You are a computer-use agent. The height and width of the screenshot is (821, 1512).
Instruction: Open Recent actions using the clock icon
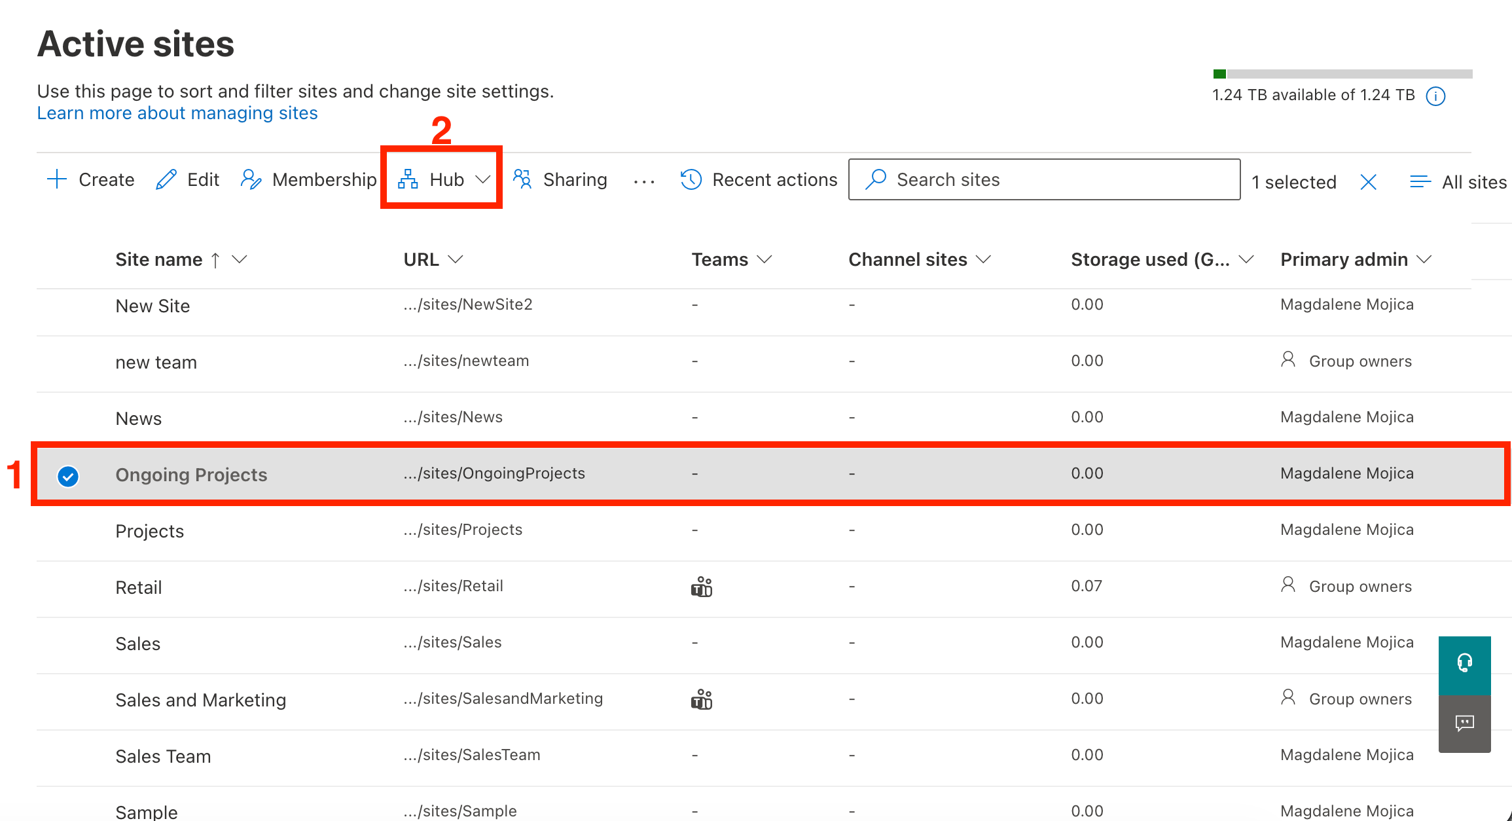point(690,179)
